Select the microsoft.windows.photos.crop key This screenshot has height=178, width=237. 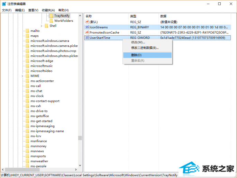click(x=53, y=51)
